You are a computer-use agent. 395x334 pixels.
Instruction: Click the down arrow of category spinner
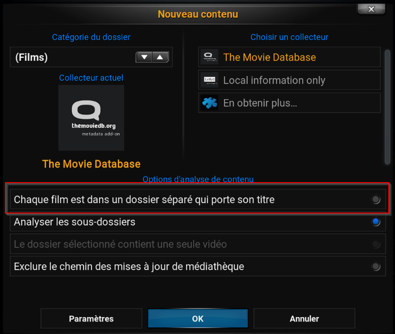144,57
